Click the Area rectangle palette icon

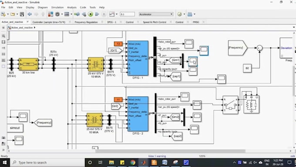(3, 67)
